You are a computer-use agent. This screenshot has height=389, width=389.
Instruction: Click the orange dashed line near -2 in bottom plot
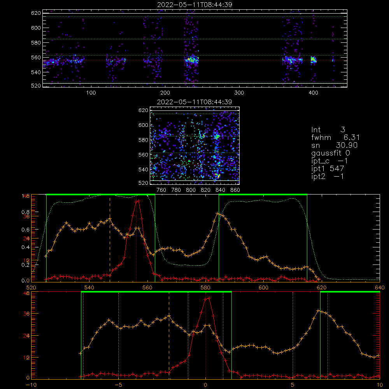169,335
